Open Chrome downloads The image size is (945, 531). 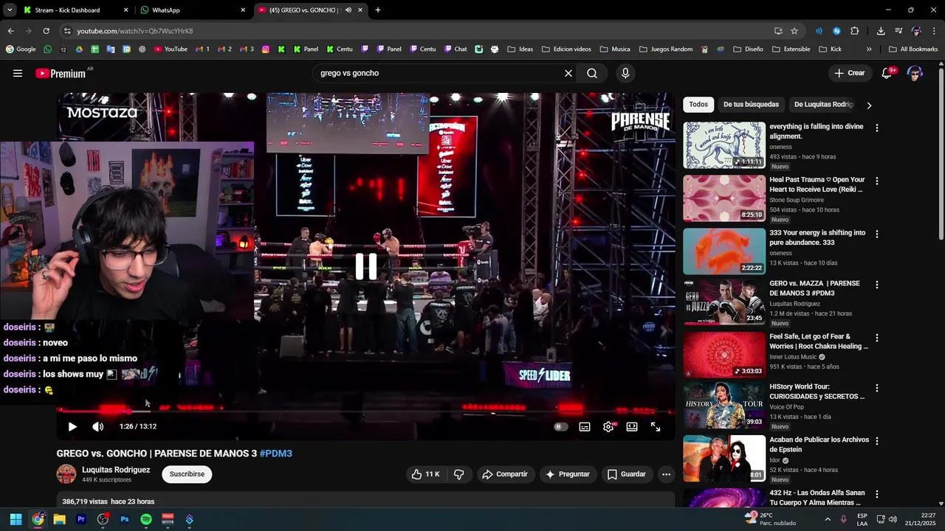pyautogui.click(x=881, y=31)
